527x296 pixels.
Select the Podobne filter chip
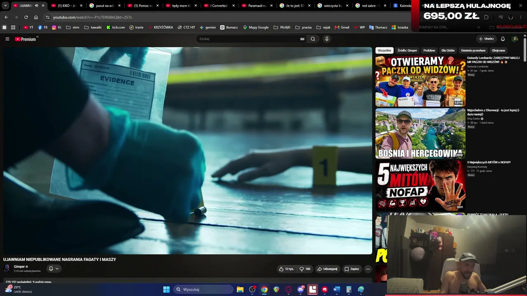coord(429,51)
